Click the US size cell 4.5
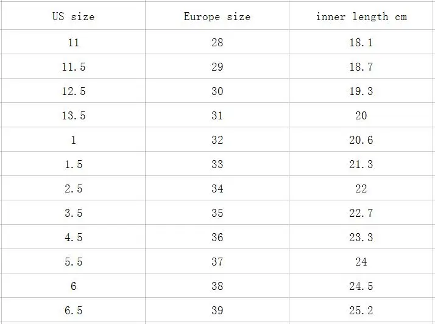 point(73,237)
